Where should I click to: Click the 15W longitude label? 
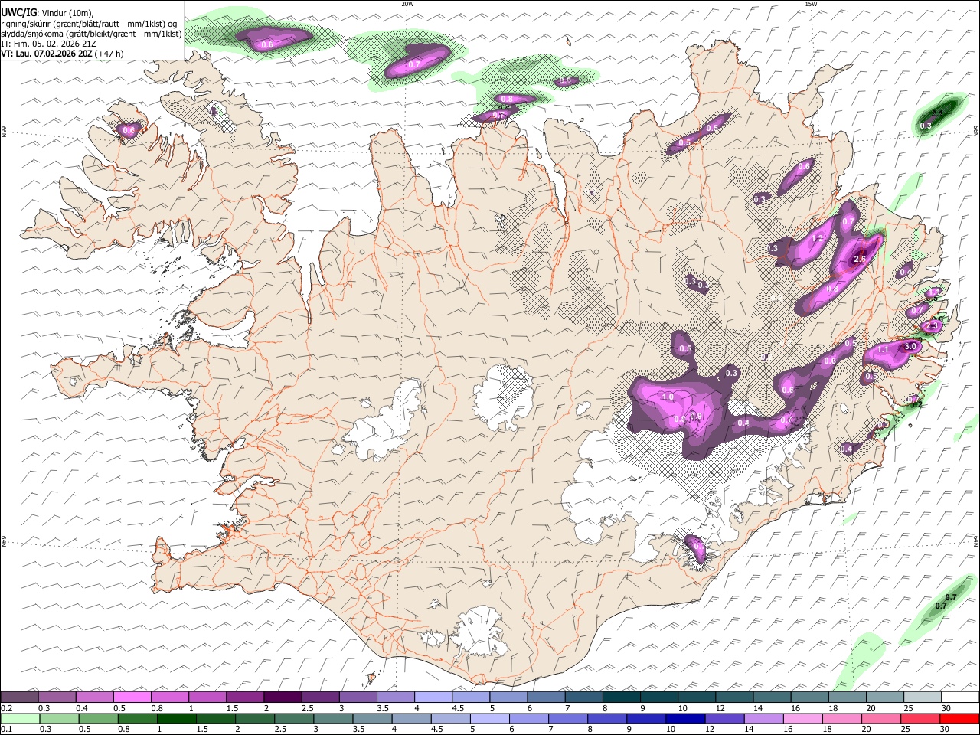[x=811, y=4]
